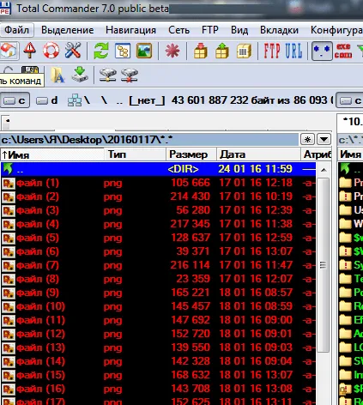The height and width of the screenshot is (405, 363).
Task: Open directory history dropdown arrow
Action: point(324,140)
